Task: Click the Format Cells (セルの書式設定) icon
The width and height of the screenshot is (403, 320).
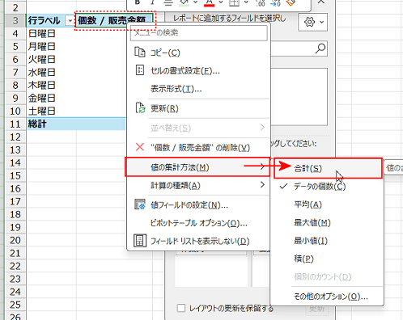Action: click(140, 70)
